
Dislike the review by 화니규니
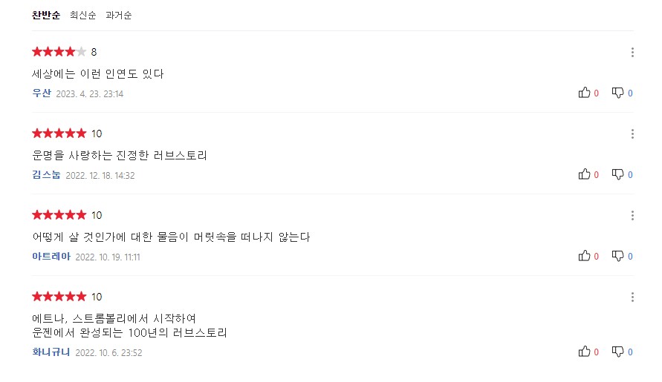coord(617,352)
